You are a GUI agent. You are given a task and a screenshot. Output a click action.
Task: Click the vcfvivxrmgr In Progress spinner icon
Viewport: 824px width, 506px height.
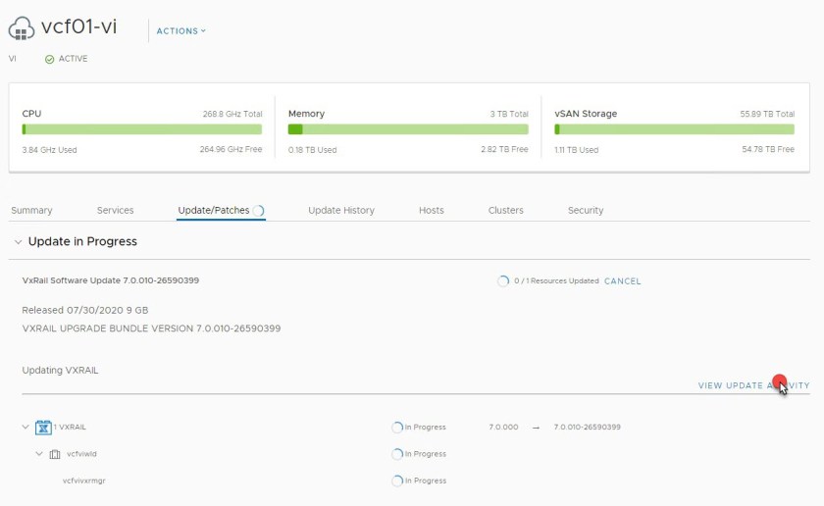pos(397,481)
